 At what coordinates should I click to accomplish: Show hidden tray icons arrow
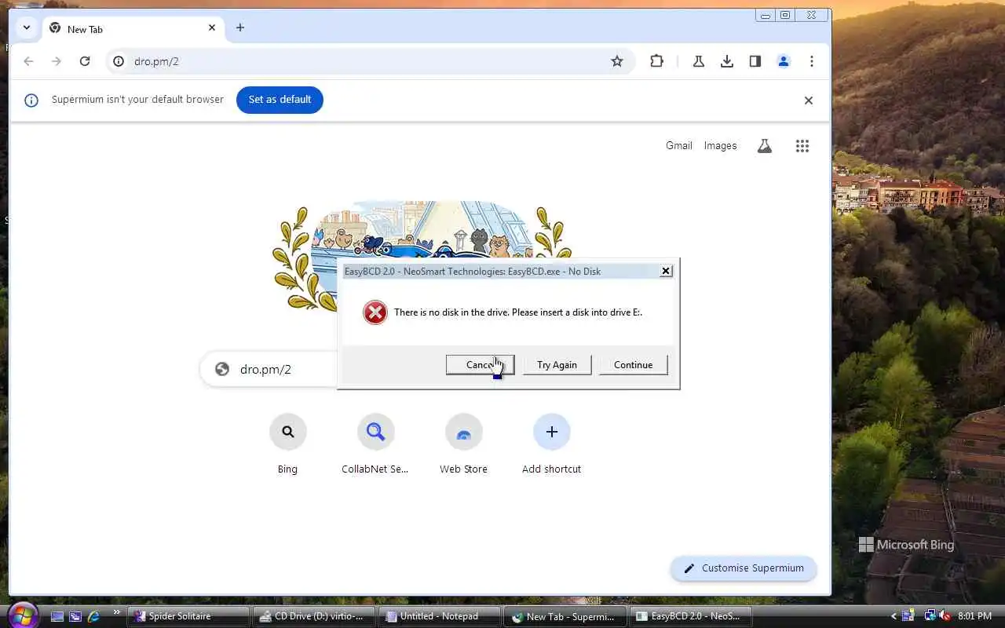point(893,616)
